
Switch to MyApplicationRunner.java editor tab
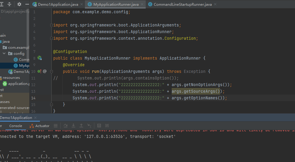coord(116,4)
